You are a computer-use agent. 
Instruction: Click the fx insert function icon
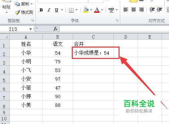(55, 29)
